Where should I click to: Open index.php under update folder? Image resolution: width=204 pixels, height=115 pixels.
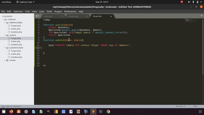click(x=16, y=42)
